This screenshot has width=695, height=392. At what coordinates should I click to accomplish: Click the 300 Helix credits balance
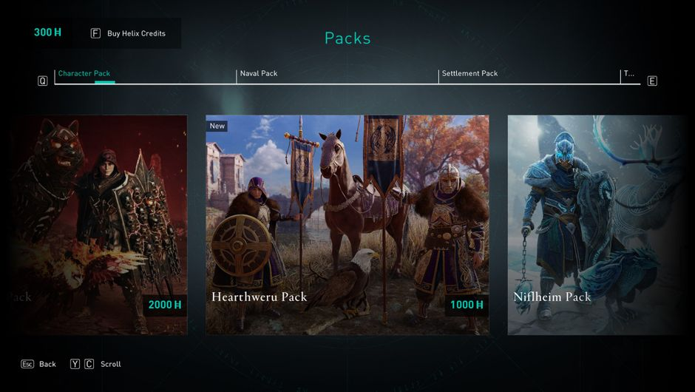[x=47, y=33]
